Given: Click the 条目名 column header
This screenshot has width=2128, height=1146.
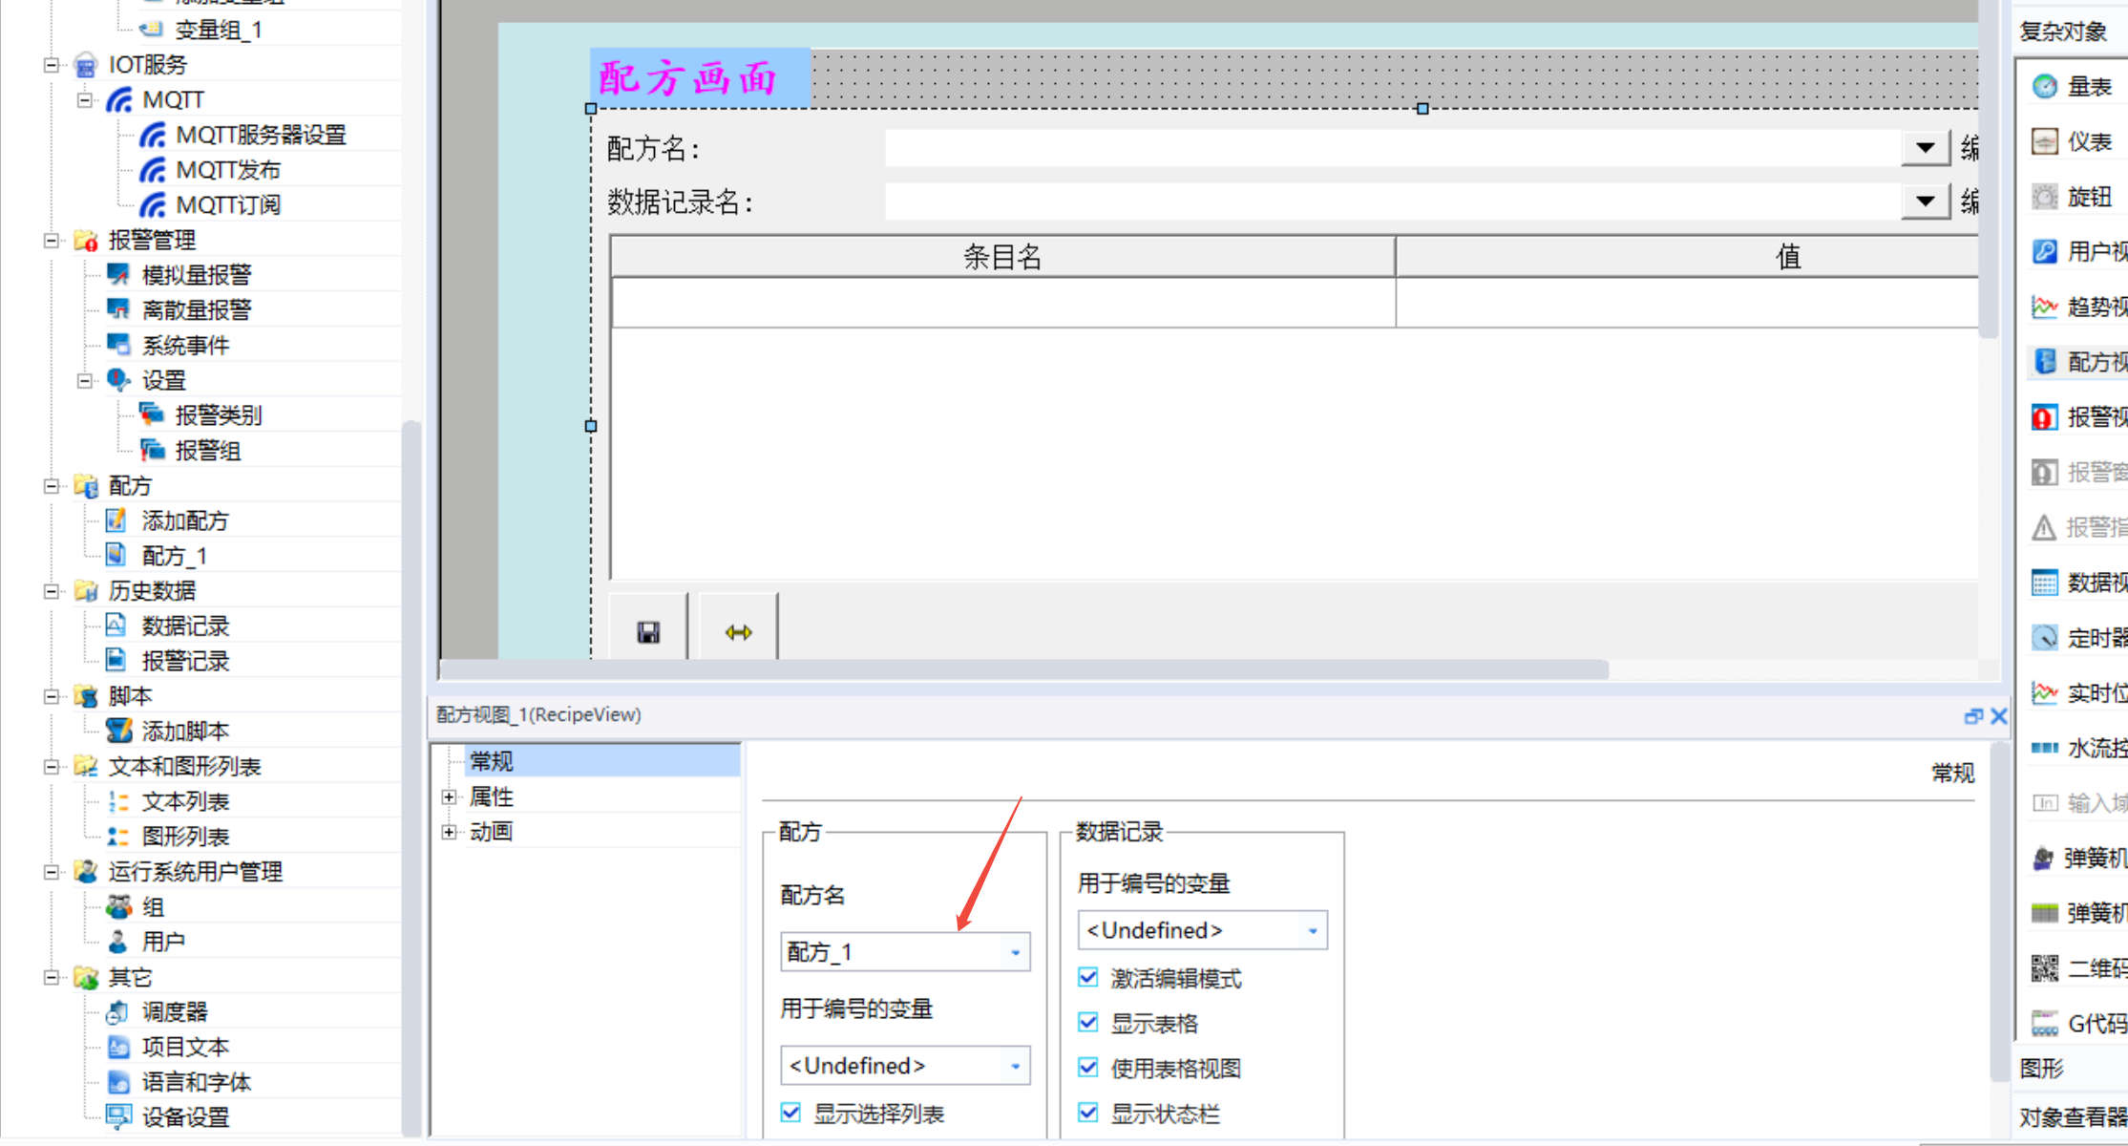Looking at the screenshot, I should pos(1002,257).
